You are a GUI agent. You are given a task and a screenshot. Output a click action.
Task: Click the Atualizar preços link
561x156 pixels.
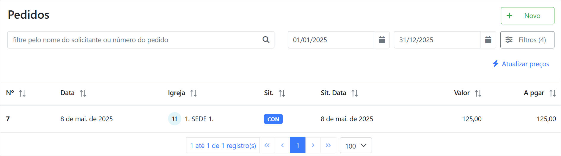click(x=521, y=64)
